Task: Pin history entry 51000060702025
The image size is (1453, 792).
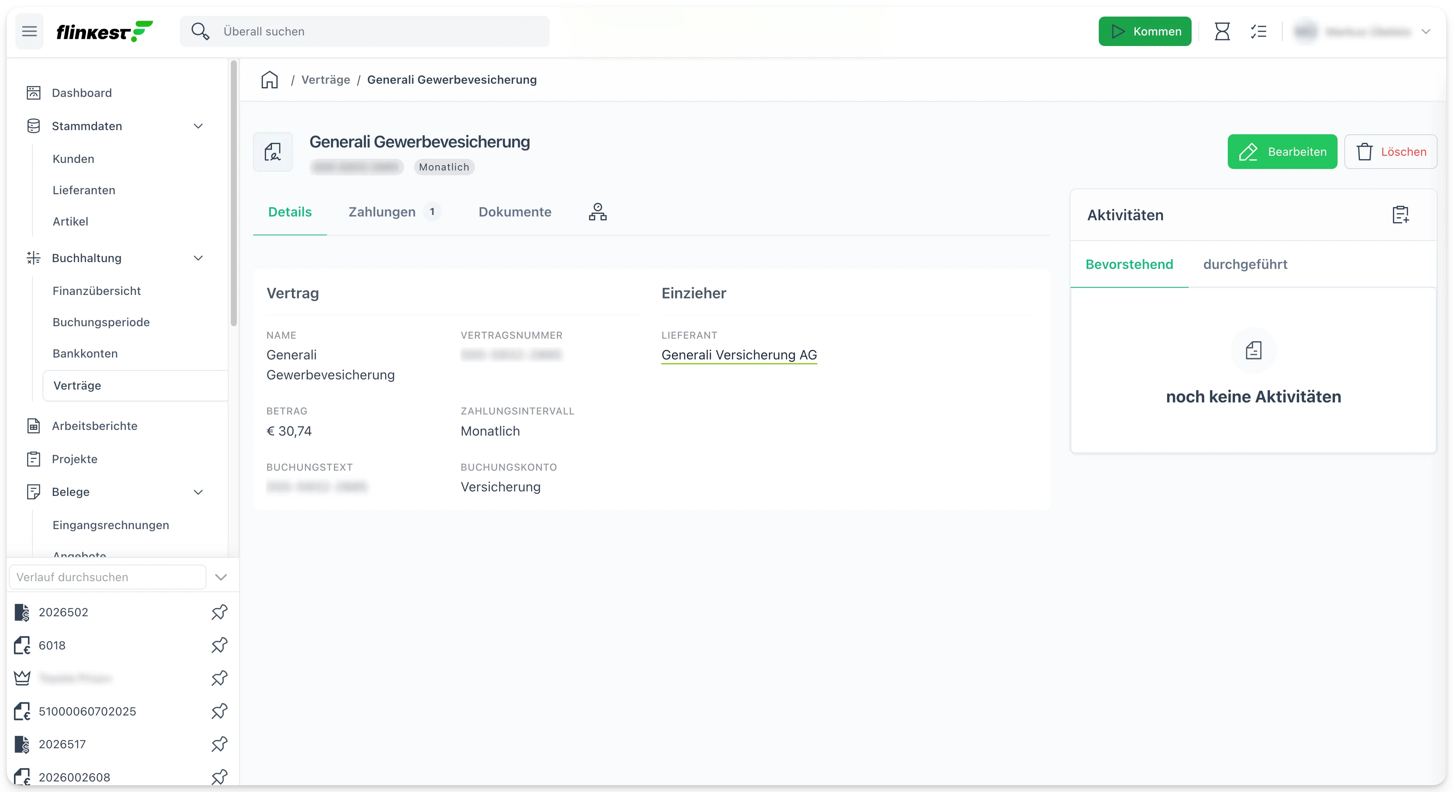Action: point(220,711)
